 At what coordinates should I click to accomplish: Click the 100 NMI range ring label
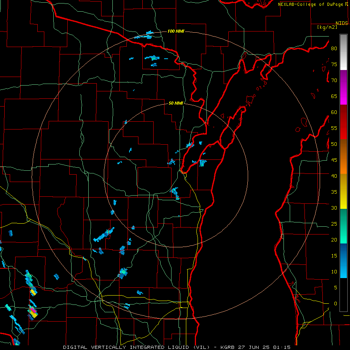[x=176, y=31]
